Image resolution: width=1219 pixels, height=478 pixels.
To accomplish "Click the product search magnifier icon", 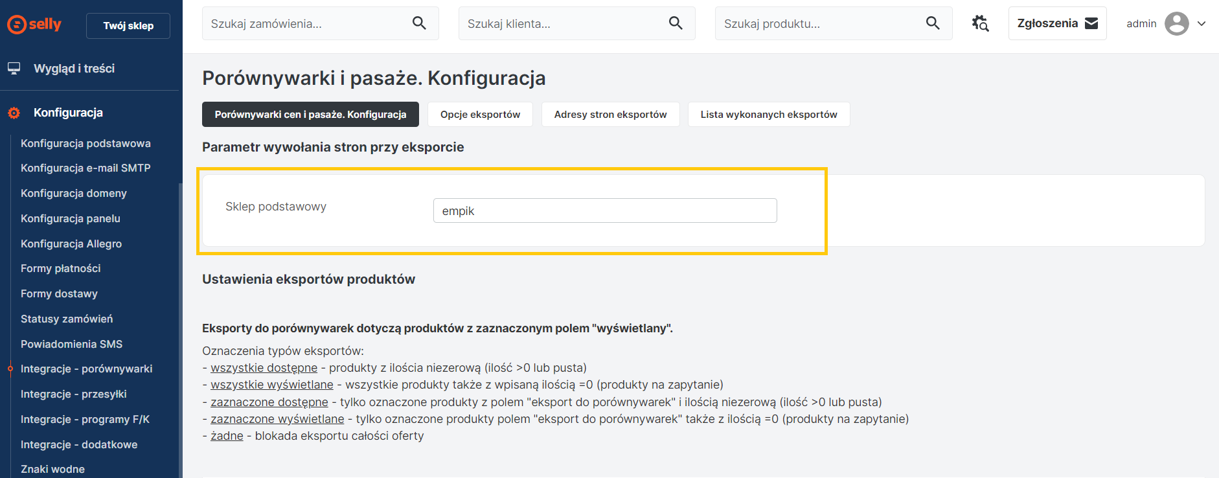I will click(x=933, y=23).
